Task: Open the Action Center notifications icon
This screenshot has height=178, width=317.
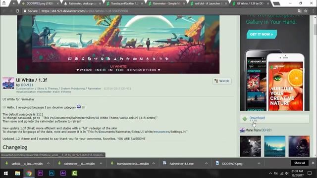Action: point(310,174)
